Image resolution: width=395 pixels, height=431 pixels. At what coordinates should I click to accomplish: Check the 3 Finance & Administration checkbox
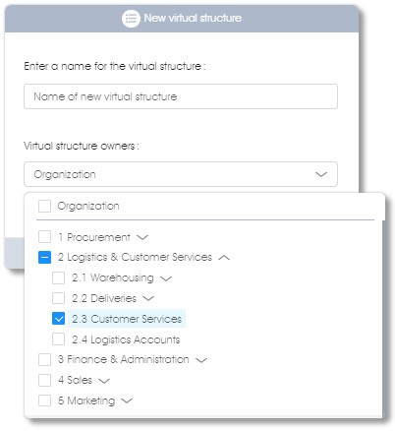pos(44,359)
